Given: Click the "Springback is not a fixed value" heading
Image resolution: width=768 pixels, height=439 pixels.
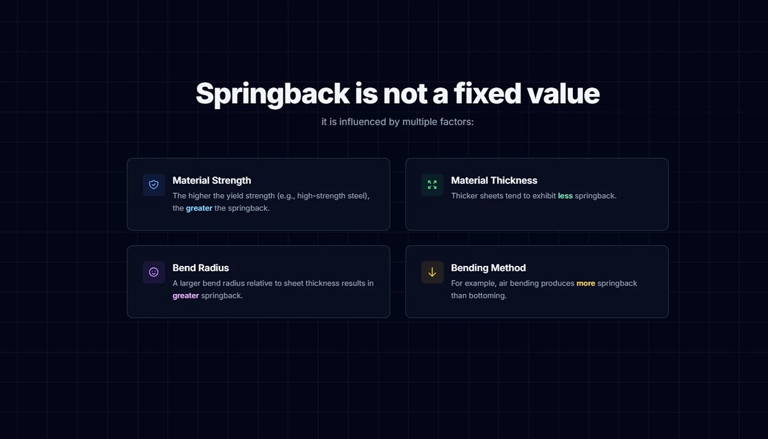Looking at the screenshot, I should click(x=397, y=93).
